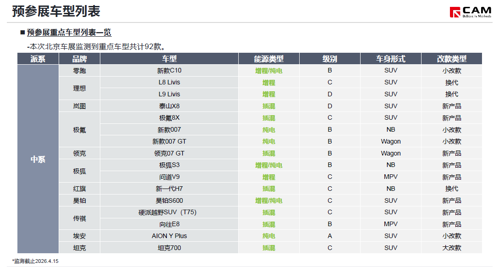Click the 车型 column header
493x267 pixels.
(x=169, y=59)
